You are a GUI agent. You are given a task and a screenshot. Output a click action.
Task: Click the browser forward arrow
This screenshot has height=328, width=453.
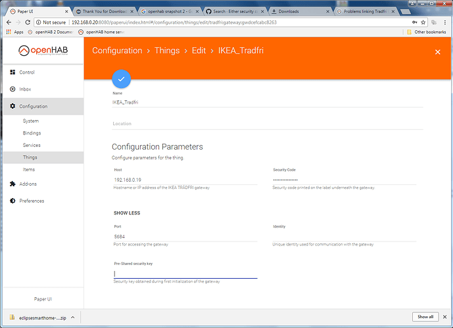(18, 22)
